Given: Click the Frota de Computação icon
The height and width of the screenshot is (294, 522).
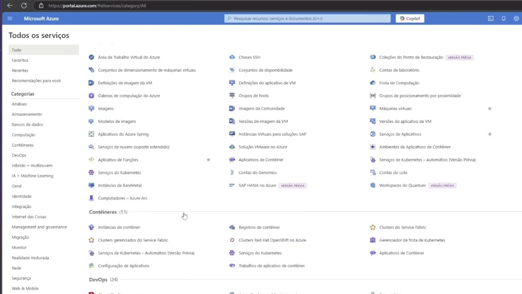Looking at the screenshot, I should click(373, 83).
